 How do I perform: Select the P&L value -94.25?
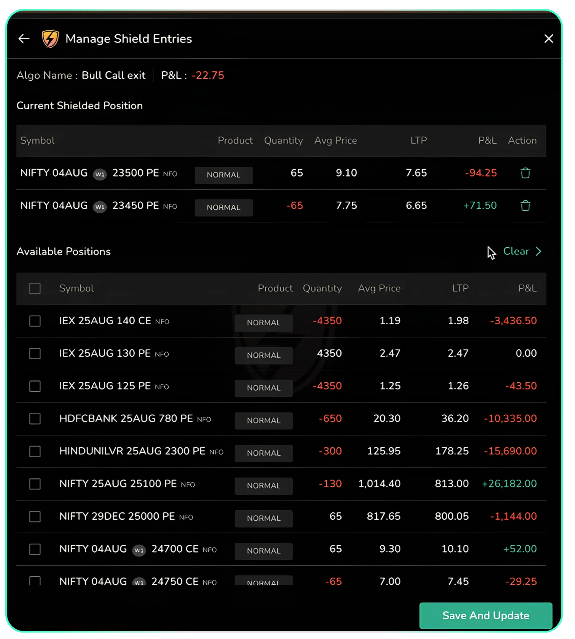tap(481, 173)
